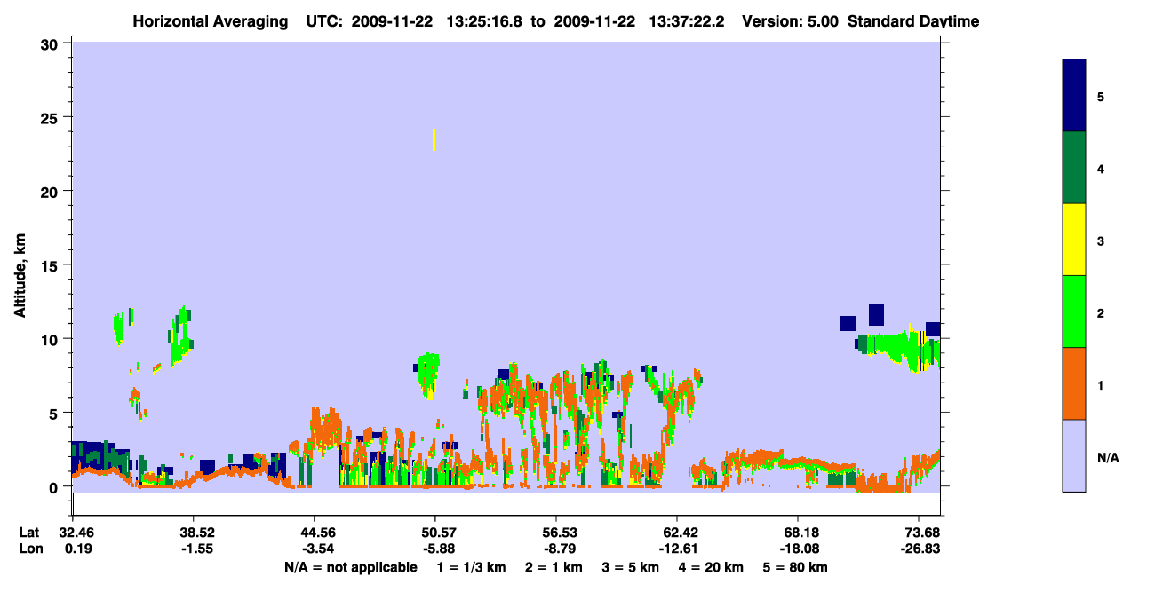The width and height of the screenshot is (1155, 592).
Task: Click the dark blue legend swatch labeled 5
Action: coord(1074,95)
